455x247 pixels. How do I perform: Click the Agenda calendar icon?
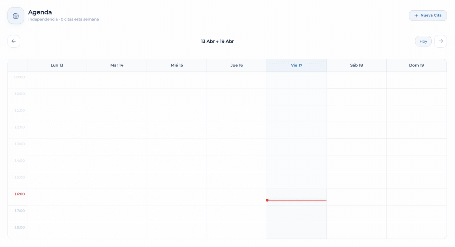tap(16, 16)
